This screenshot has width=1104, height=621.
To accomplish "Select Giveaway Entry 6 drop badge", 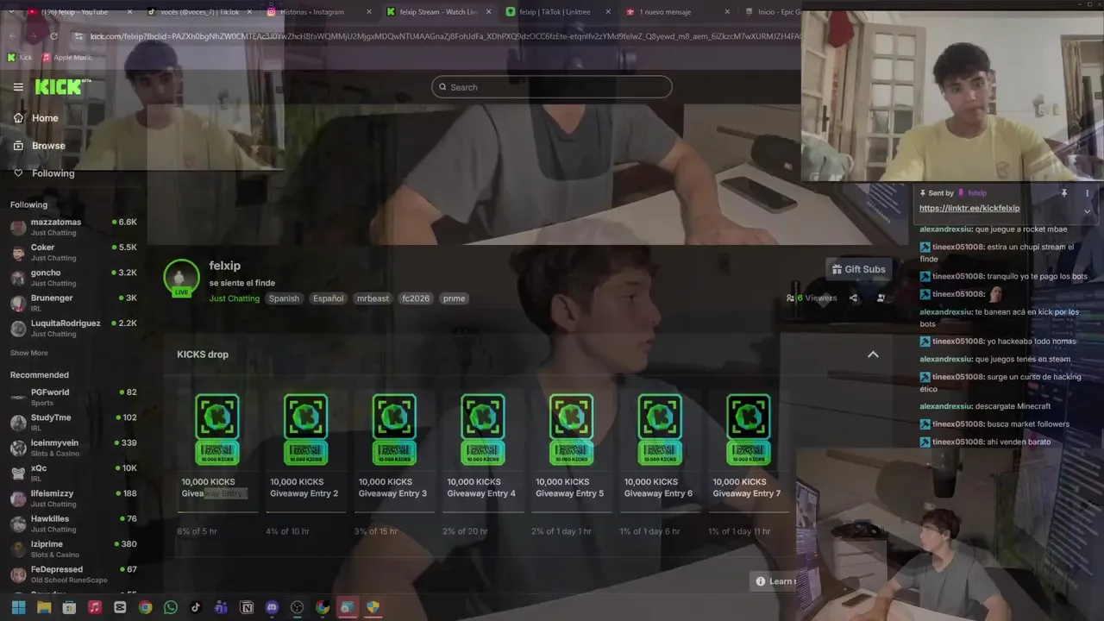I will pyautogui.click(x=660, y=430).
